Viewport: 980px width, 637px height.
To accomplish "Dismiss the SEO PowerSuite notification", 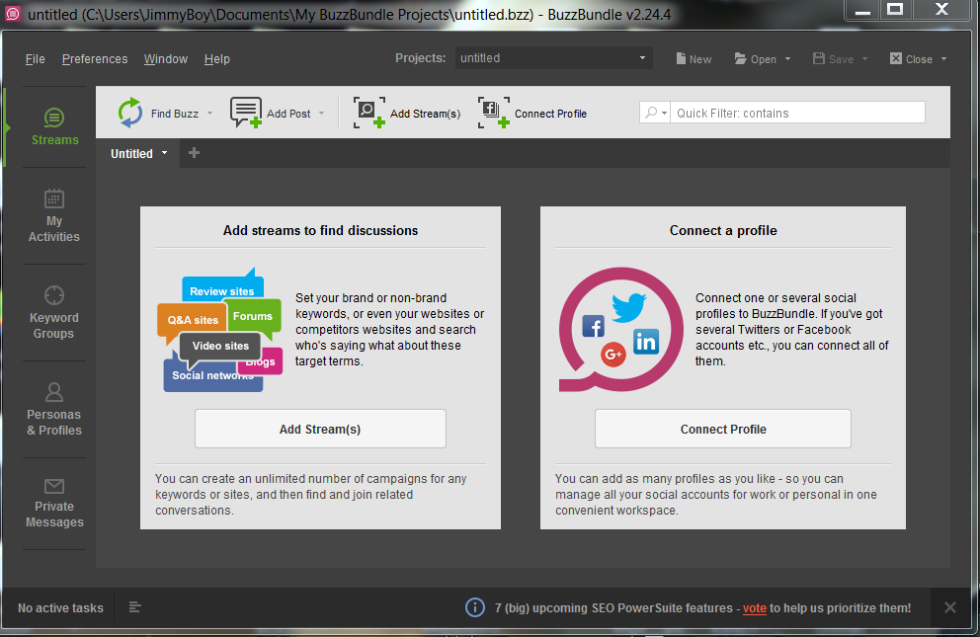I will (950, 607).
